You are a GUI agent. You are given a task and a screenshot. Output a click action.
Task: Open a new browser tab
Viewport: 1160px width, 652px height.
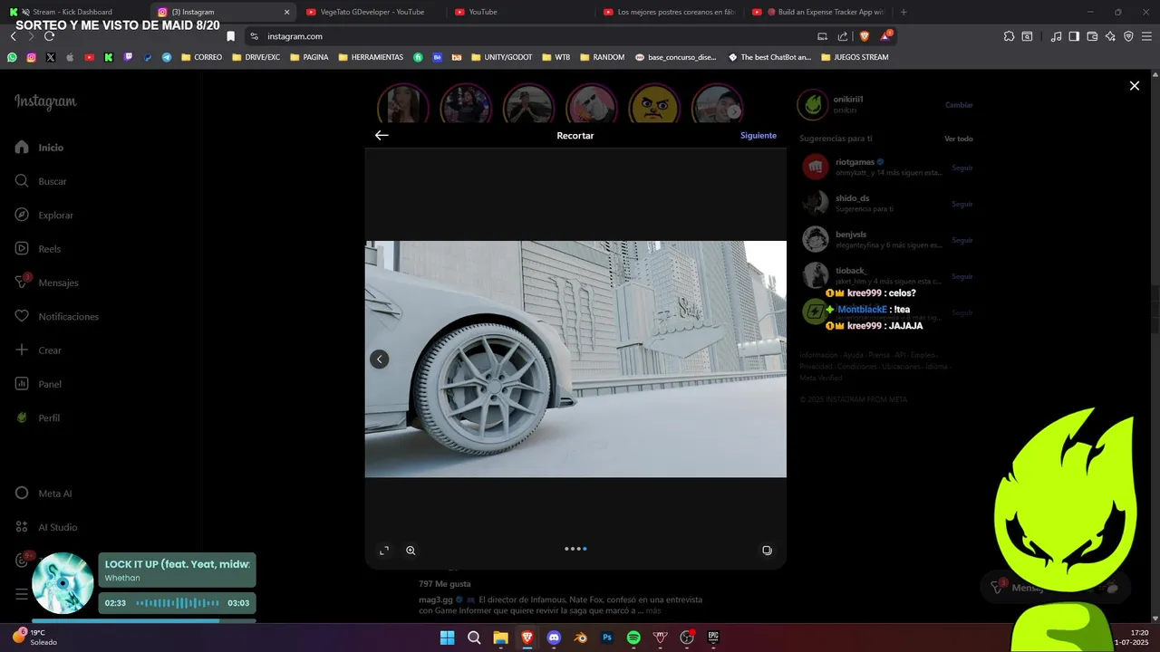[x=904, y=12]
